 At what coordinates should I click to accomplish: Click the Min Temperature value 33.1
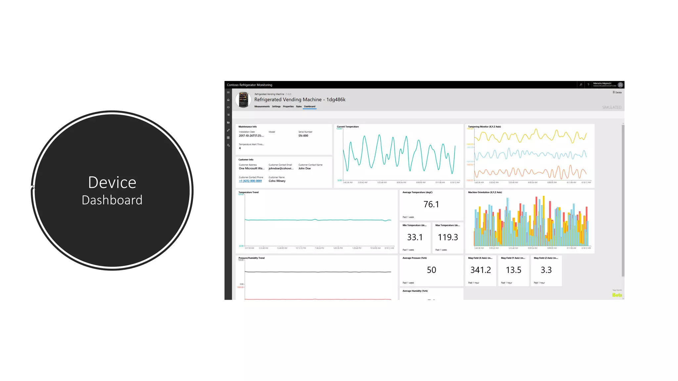pos(415,237)
